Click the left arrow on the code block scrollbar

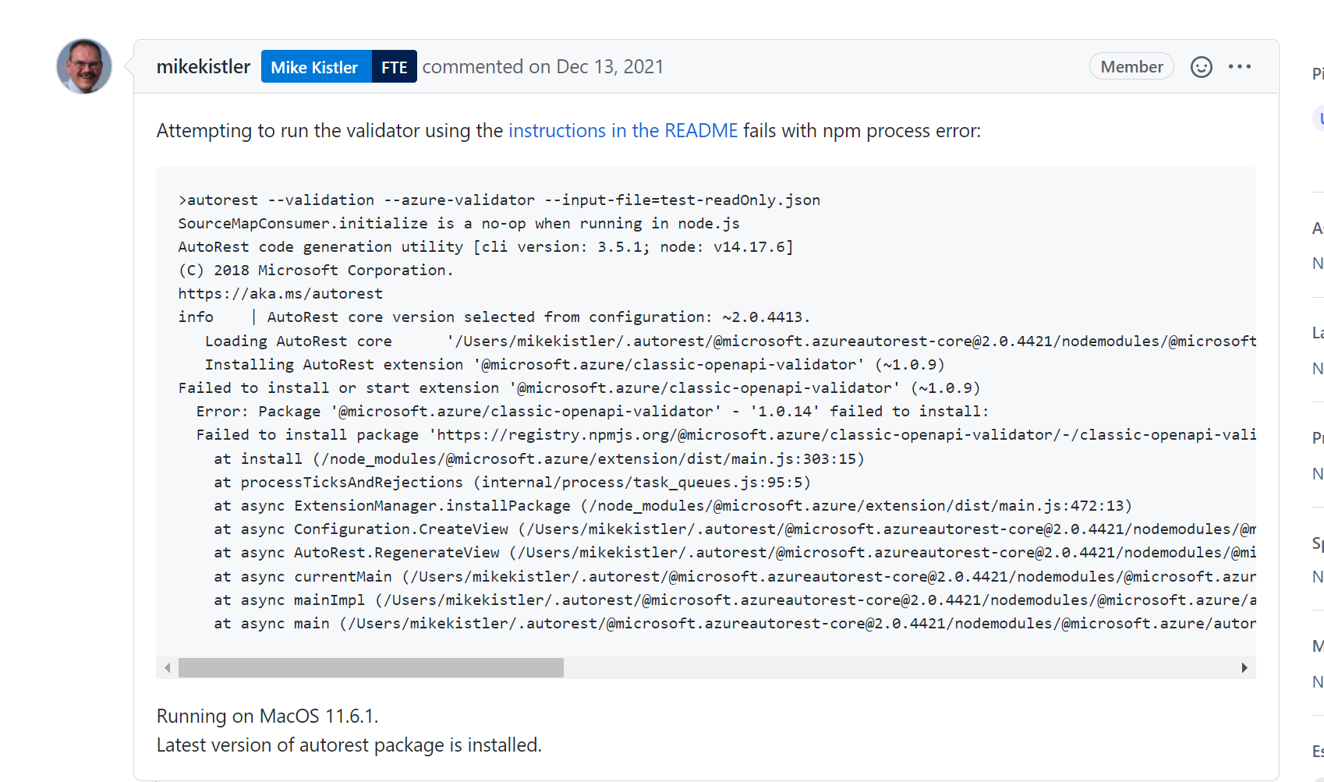[167, 667]
